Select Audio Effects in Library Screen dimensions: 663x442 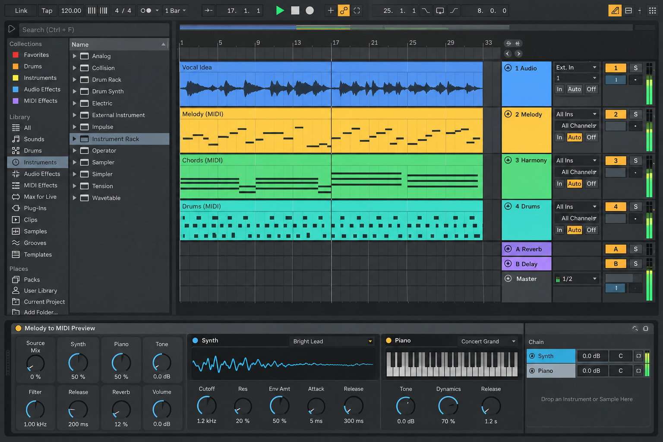[42, 174]
